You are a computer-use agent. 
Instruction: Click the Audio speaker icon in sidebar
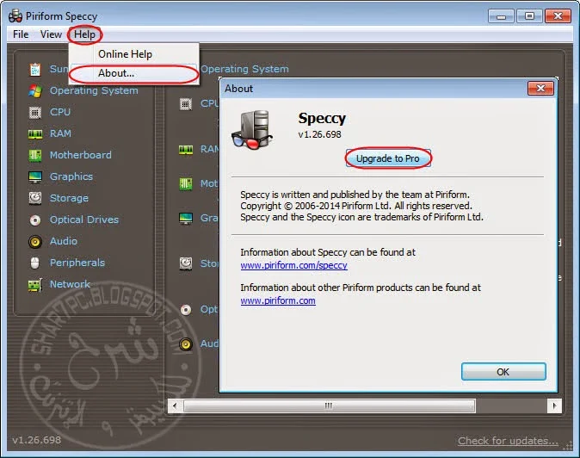(x=35, y=242)
